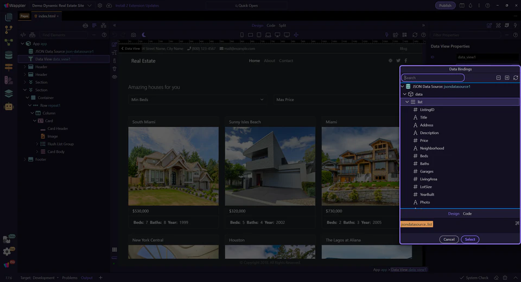Open the Database Manager sidebar icon

pos(8,55)
